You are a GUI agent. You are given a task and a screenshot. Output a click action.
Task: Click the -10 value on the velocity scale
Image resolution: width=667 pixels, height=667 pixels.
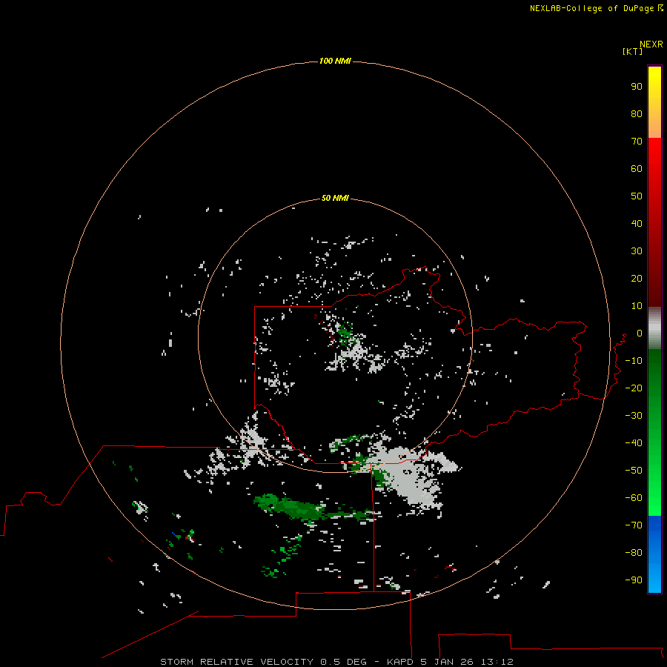(x=634, y=361)
